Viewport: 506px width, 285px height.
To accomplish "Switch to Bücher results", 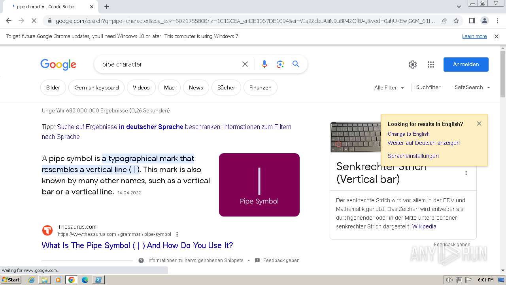I will [x=226, y=87].
